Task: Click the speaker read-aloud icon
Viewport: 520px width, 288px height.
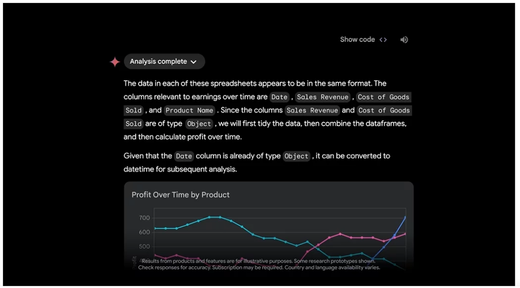Action: click(404, 40)
